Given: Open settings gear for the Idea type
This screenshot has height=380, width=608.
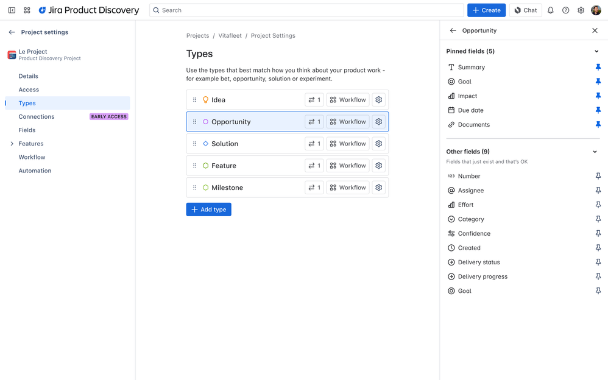Looking at the screenshot, I should coord(379,100).
